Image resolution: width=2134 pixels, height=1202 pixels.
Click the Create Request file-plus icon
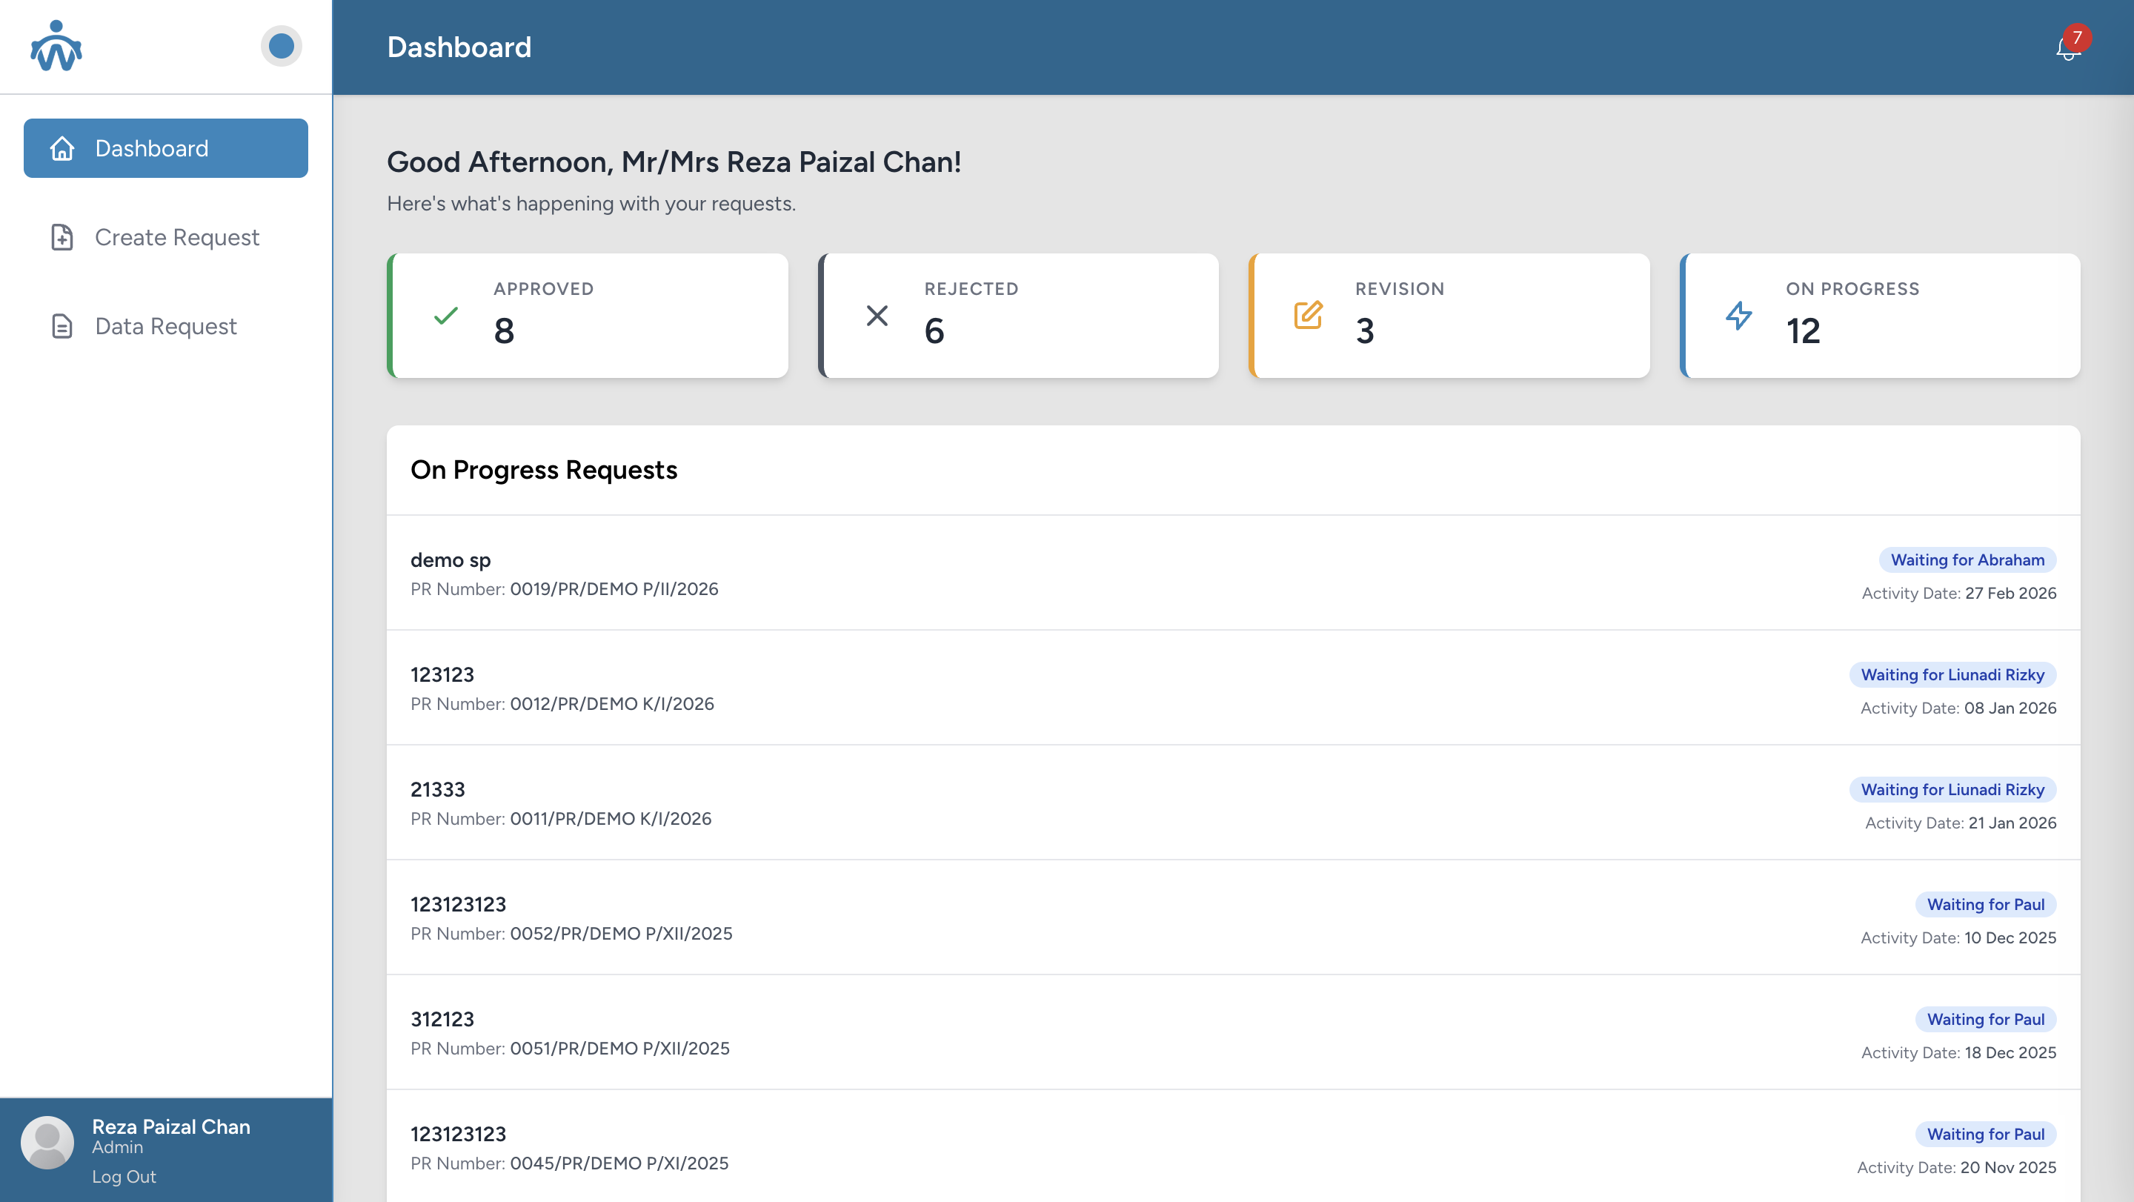pos(62,238)
